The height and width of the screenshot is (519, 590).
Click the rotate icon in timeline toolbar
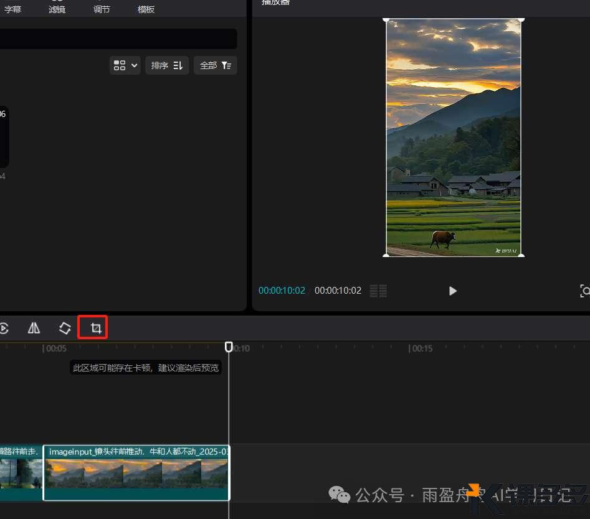65,328
